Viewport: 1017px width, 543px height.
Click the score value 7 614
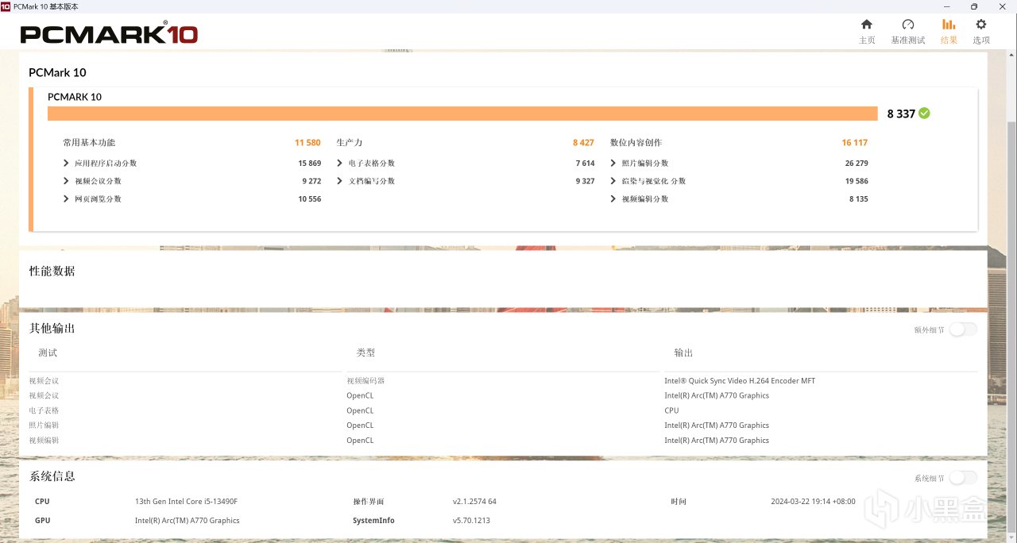(585, 164)
